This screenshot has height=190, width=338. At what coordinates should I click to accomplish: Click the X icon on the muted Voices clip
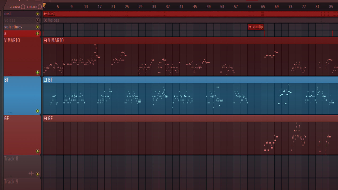point(45,20)
